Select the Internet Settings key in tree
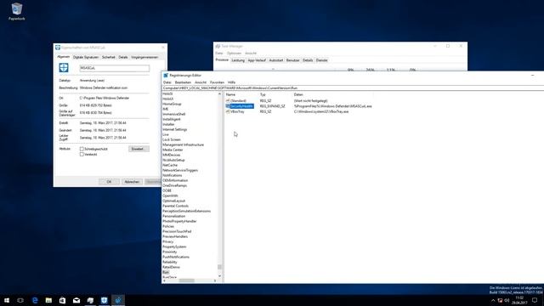 click(x=175, y=129)
